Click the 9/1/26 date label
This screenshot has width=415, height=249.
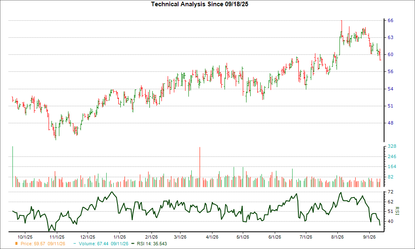click(x=369, y=237)
